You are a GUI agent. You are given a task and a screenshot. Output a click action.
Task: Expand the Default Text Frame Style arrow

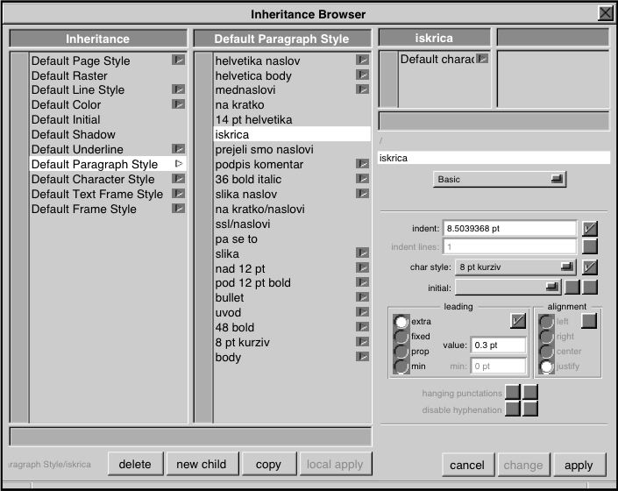pos(178,194)
